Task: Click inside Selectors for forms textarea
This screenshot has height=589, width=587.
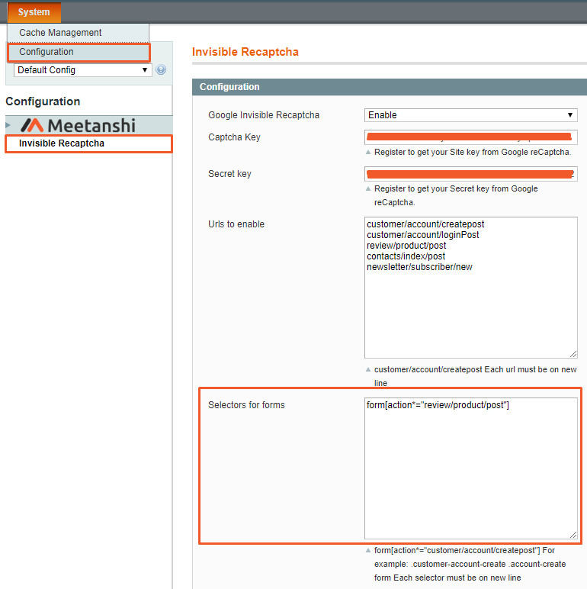Action: click(470, 468)
